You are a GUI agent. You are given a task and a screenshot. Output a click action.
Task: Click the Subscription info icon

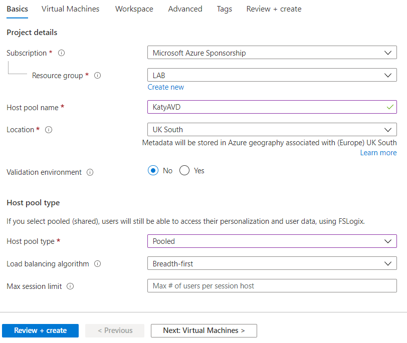pos(61,53)
